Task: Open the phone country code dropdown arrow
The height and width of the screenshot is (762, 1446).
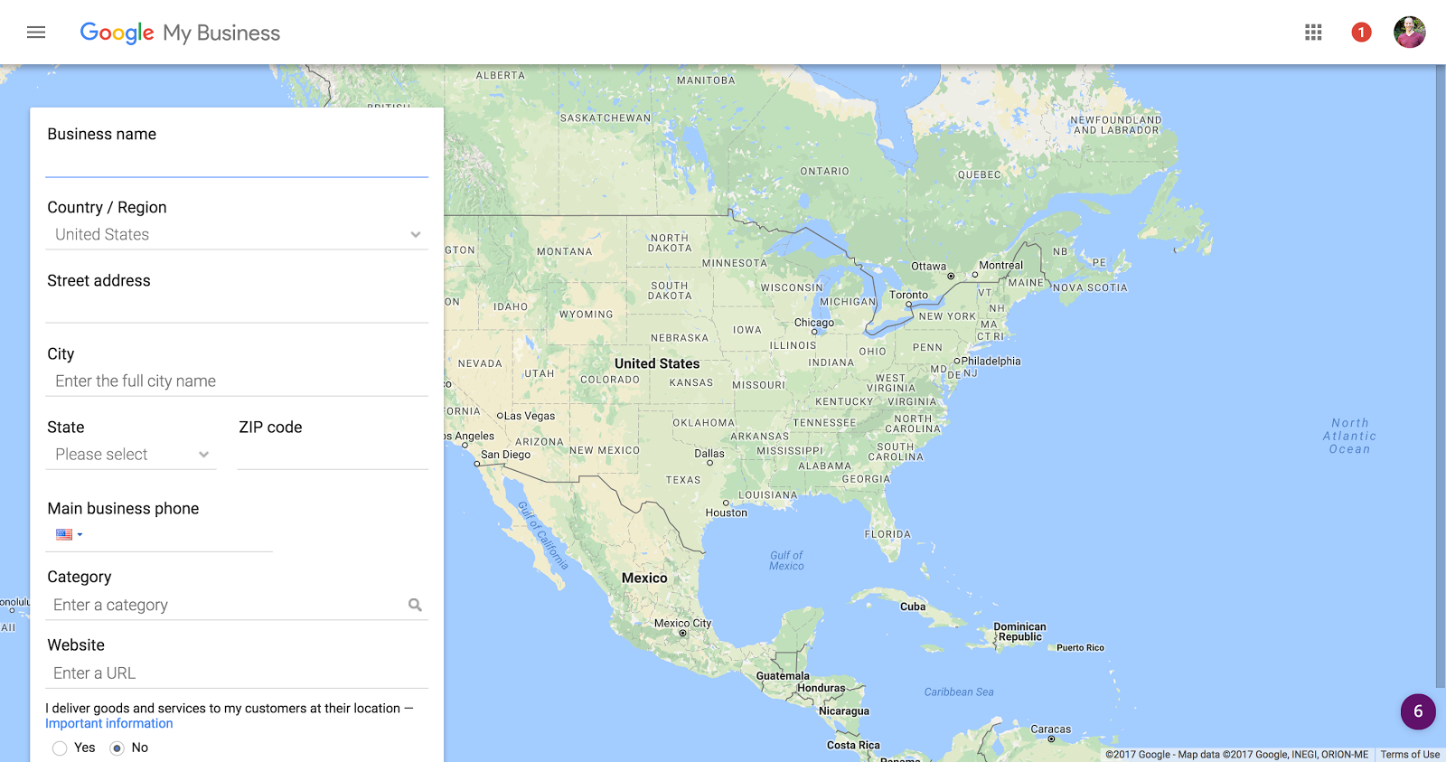Action: point(80,534)
